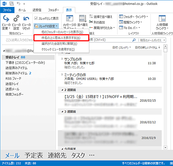Image resolution: width=173 pixels, height=166 pixels.
Task: Click the ... more navigation options
Action: tap(92, 155)
